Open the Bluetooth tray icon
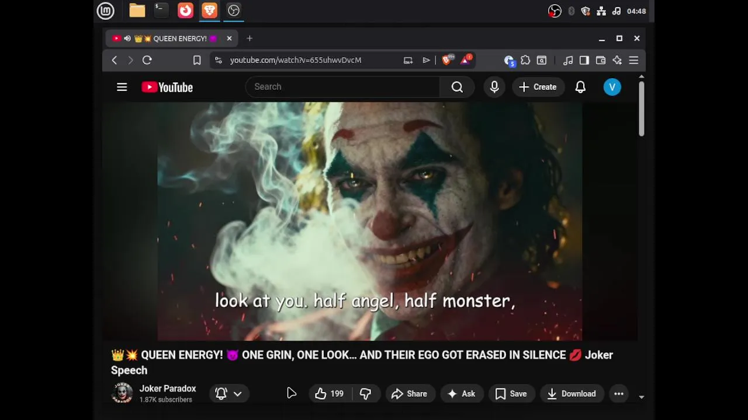The width and height of the screenshot is (748, 420). point(571,11)
